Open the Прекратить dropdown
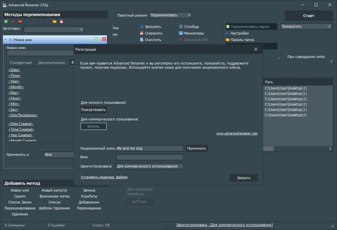Image resolution: width=337 pixels, height=230 pixels. (306, 26)
